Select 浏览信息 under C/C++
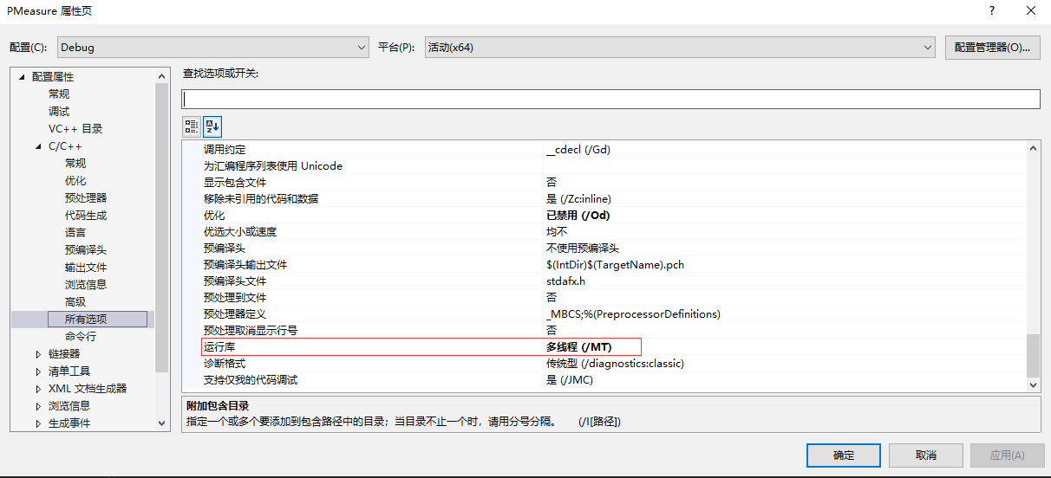 86,285
